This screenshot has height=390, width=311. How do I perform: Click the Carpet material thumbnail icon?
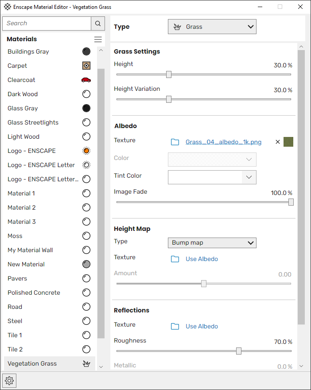click(x=86, y=66)
